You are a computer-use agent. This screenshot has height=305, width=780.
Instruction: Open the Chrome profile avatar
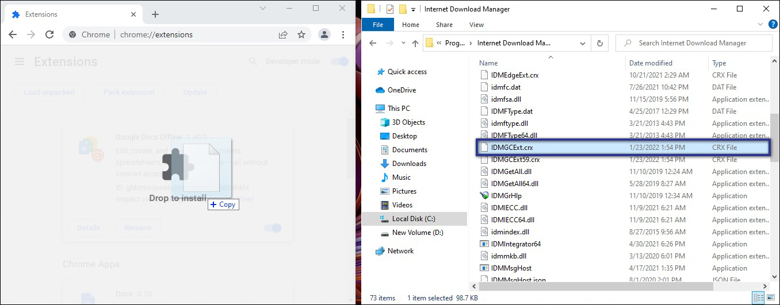(x=324, y=34)
